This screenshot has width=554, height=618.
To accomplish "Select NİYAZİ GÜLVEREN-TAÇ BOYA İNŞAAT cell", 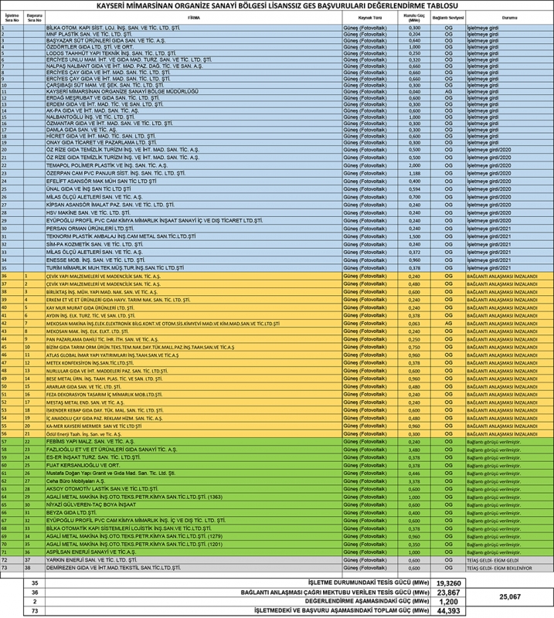I will [x=194, y=505].
